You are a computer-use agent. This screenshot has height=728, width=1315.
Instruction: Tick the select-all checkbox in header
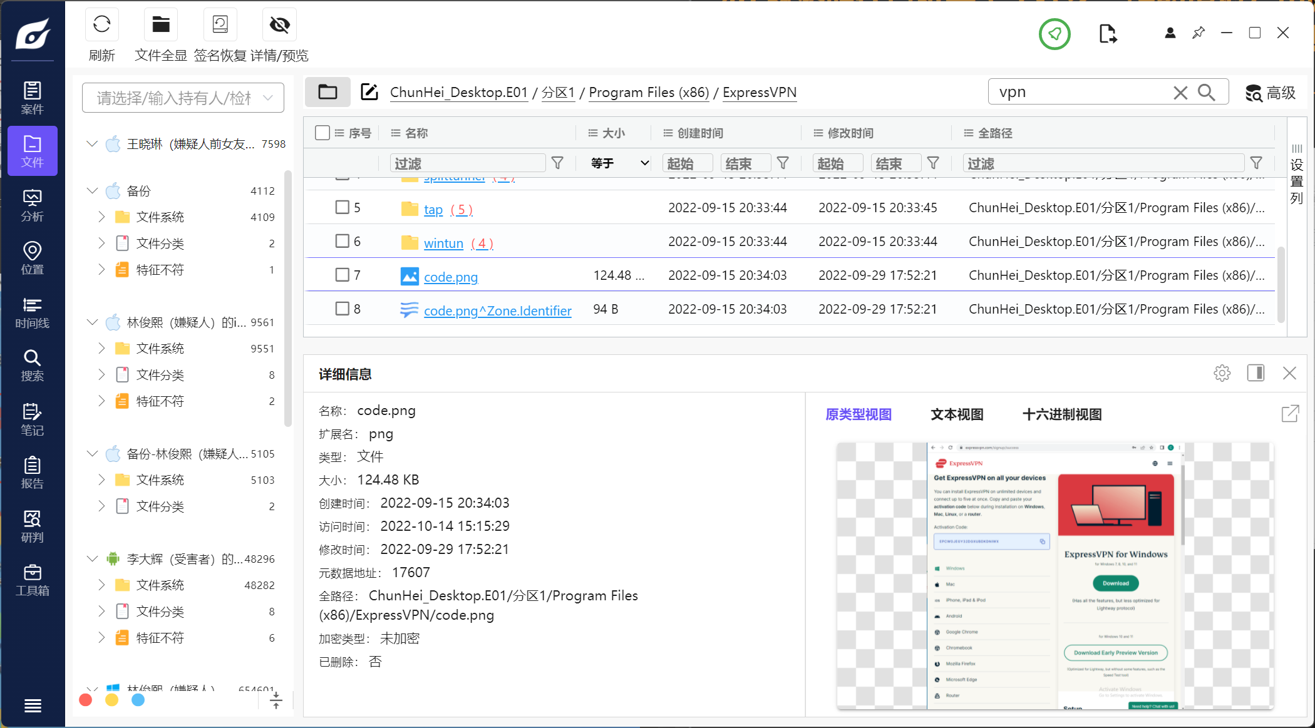coord(322,133)
